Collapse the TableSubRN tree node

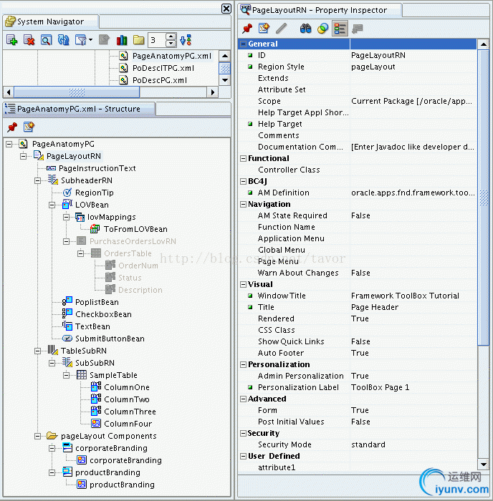38,351
